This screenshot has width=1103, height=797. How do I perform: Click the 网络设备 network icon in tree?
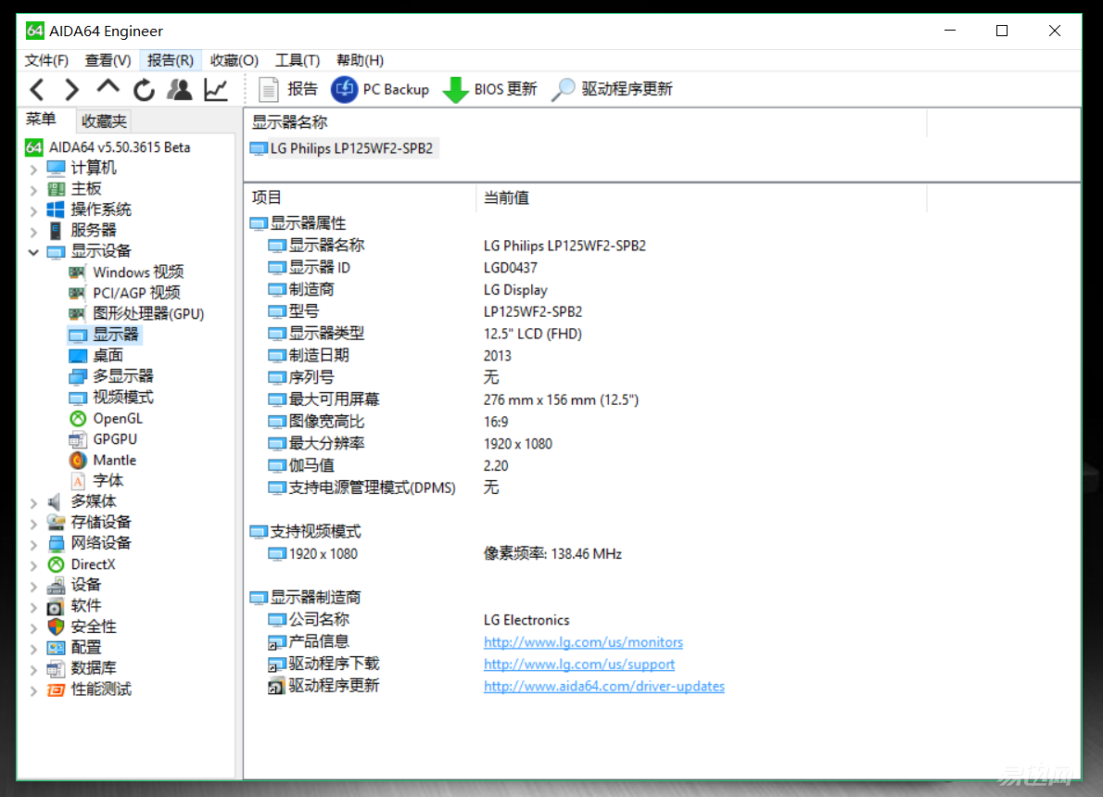pyautogui.click(x=56, y=543)
